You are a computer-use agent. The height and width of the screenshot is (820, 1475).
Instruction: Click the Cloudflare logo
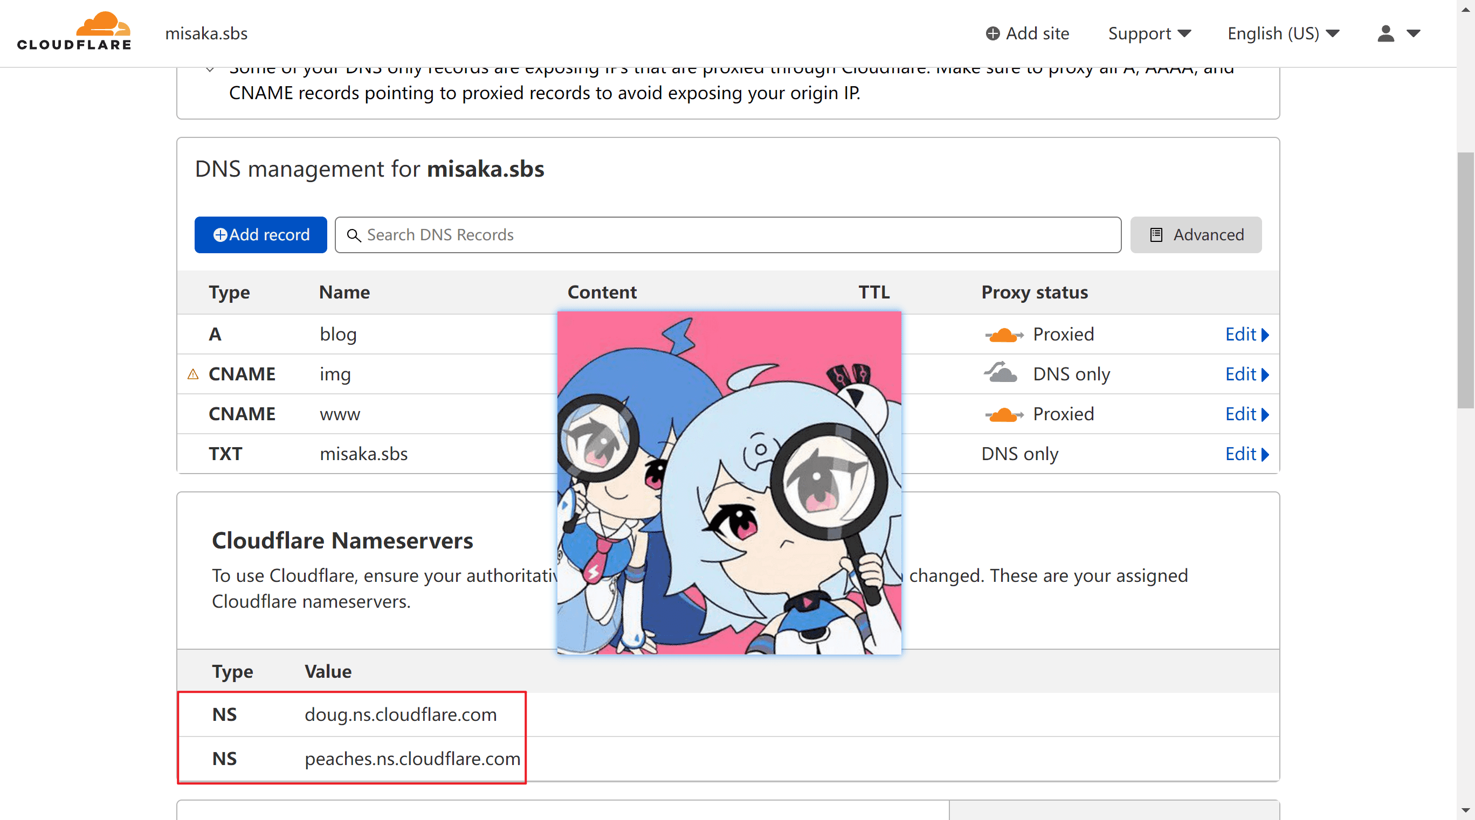click(x=74, y=31)
